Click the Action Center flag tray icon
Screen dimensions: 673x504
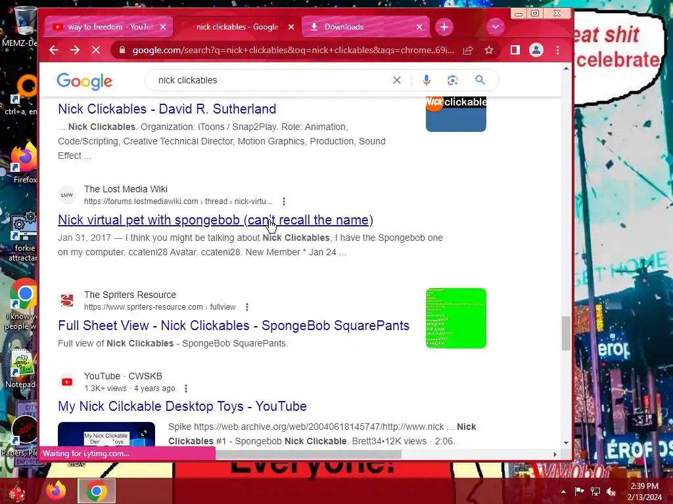click(580, 492)
